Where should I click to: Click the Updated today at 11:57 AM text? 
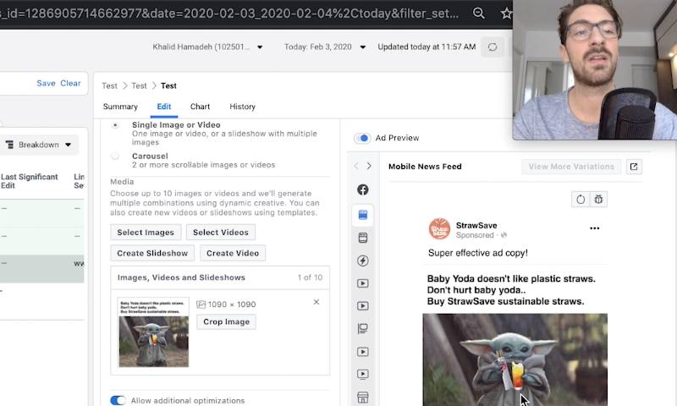[x=427, y=47]
